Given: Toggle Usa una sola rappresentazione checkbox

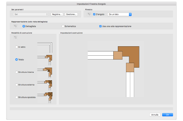Looking at the screenshot, I should point(100,26).
